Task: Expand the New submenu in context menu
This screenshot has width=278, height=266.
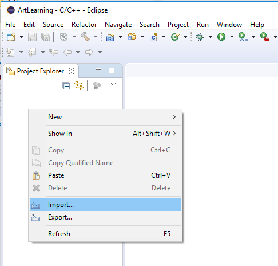Action: [105, 117]
